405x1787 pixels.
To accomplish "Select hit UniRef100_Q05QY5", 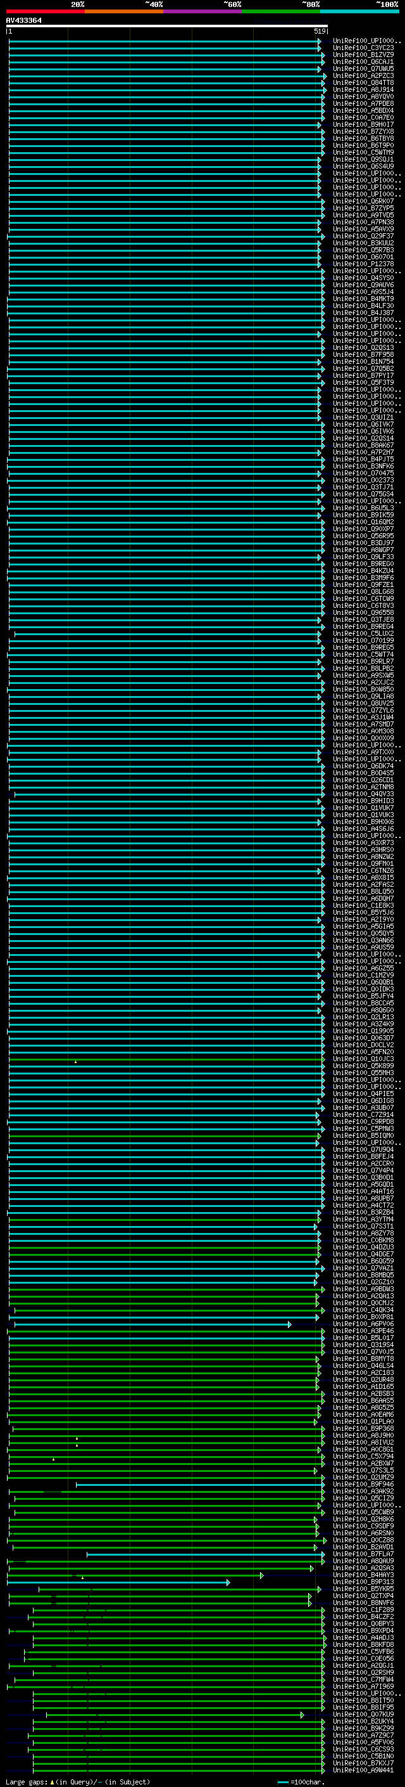I will 363,933.
